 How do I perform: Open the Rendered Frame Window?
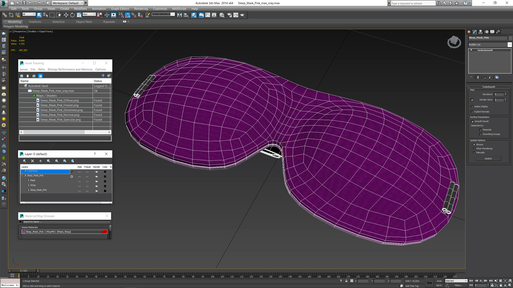[x=236, y=15]
